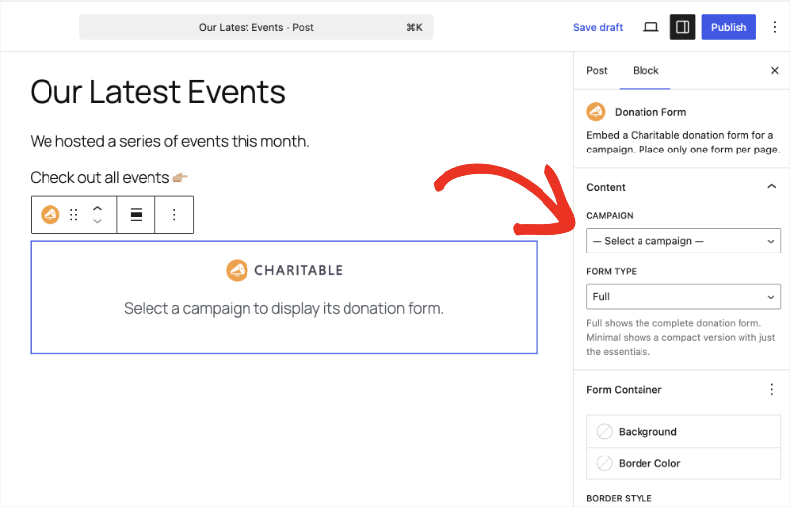This screenshot has height=507, width=790.
Task: Click the Donation Form icon in sidebar
Action: [596, 112]
